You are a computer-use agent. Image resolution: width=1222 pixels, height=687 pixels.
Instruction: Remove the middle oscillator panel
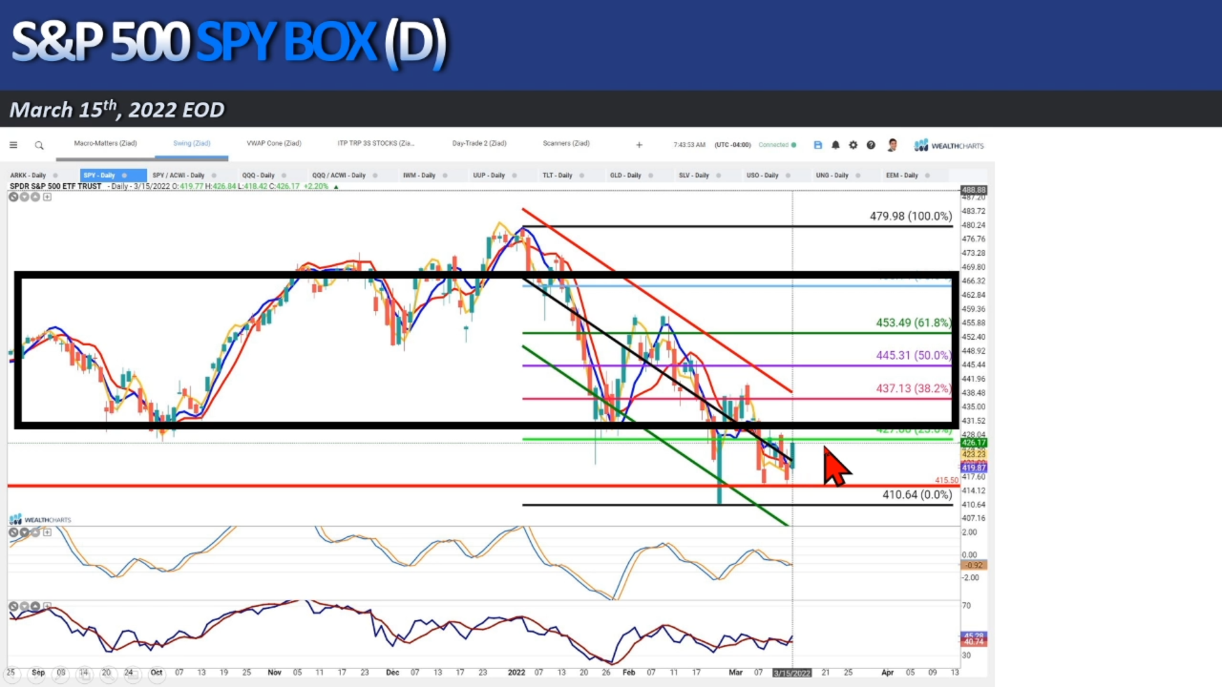coord(13,532)
